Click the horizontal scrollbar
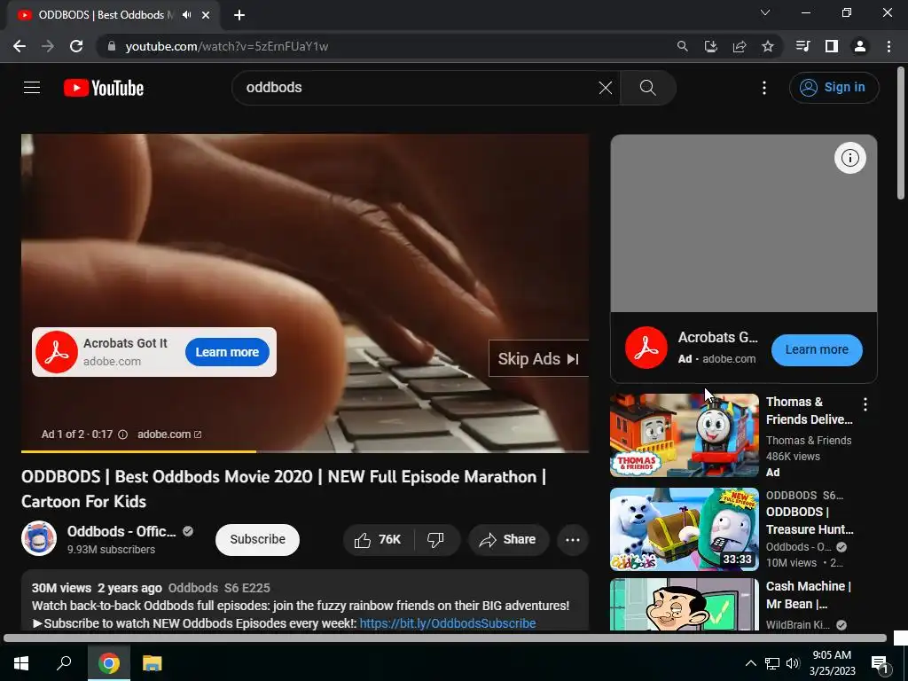This screenshot has height=681, width=908. 445,638
